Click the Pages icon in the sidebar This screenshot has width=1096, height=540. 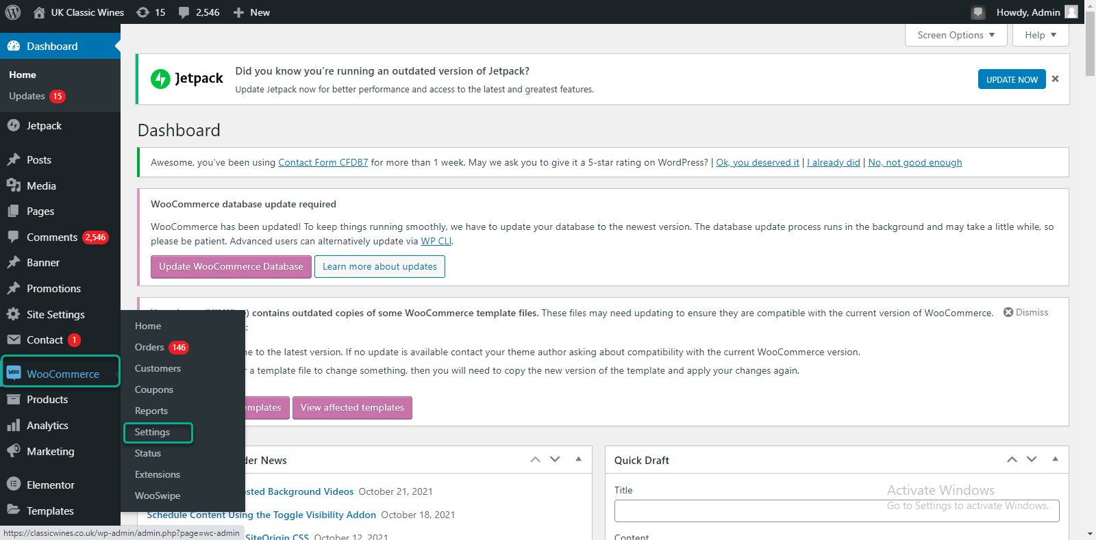click(x=14, y=211)
